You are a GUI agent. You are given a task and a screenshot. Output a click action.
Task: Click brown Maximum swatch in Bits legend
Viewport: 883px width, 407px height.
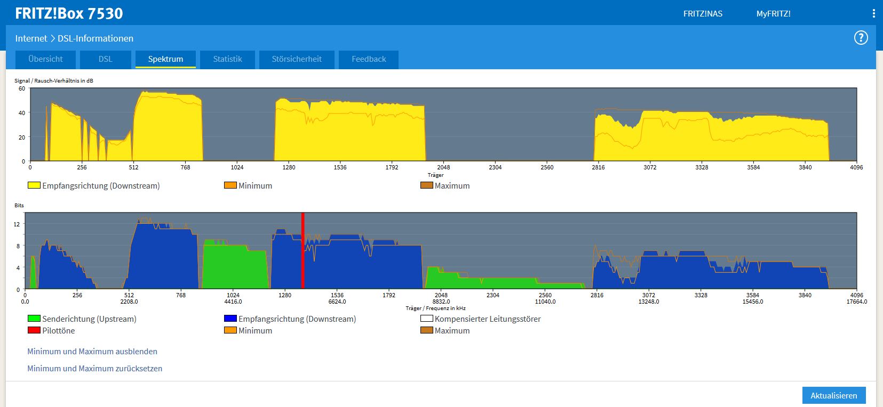click(x=427, y=330)
